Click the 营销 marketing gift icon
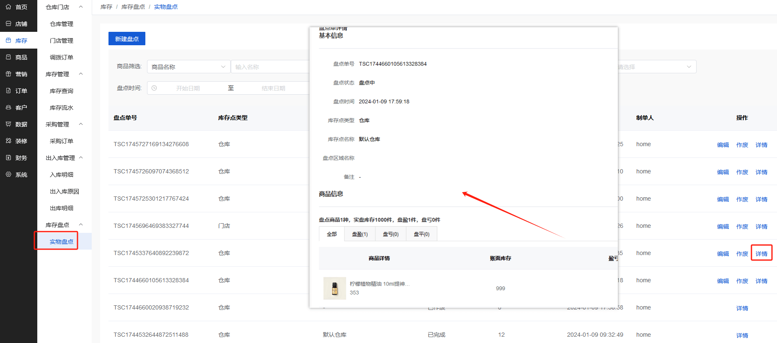 8,74
